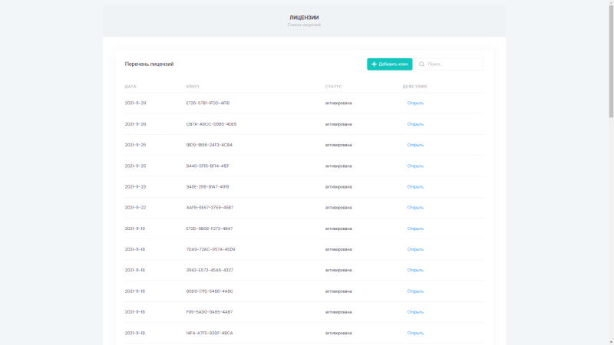Click the magnifier icon in the search box
The width and height of the screenshot is (614, 345).
(421, 64)
